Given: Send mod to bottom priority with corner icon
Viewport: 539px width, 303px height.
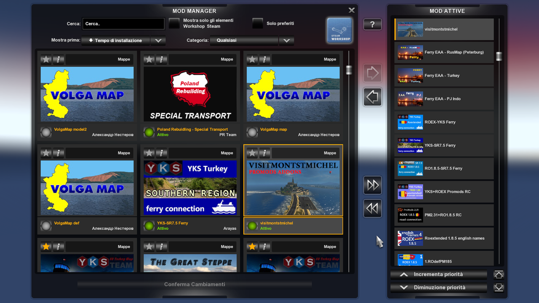Looking at the screenshot, I should click(499, 287).
